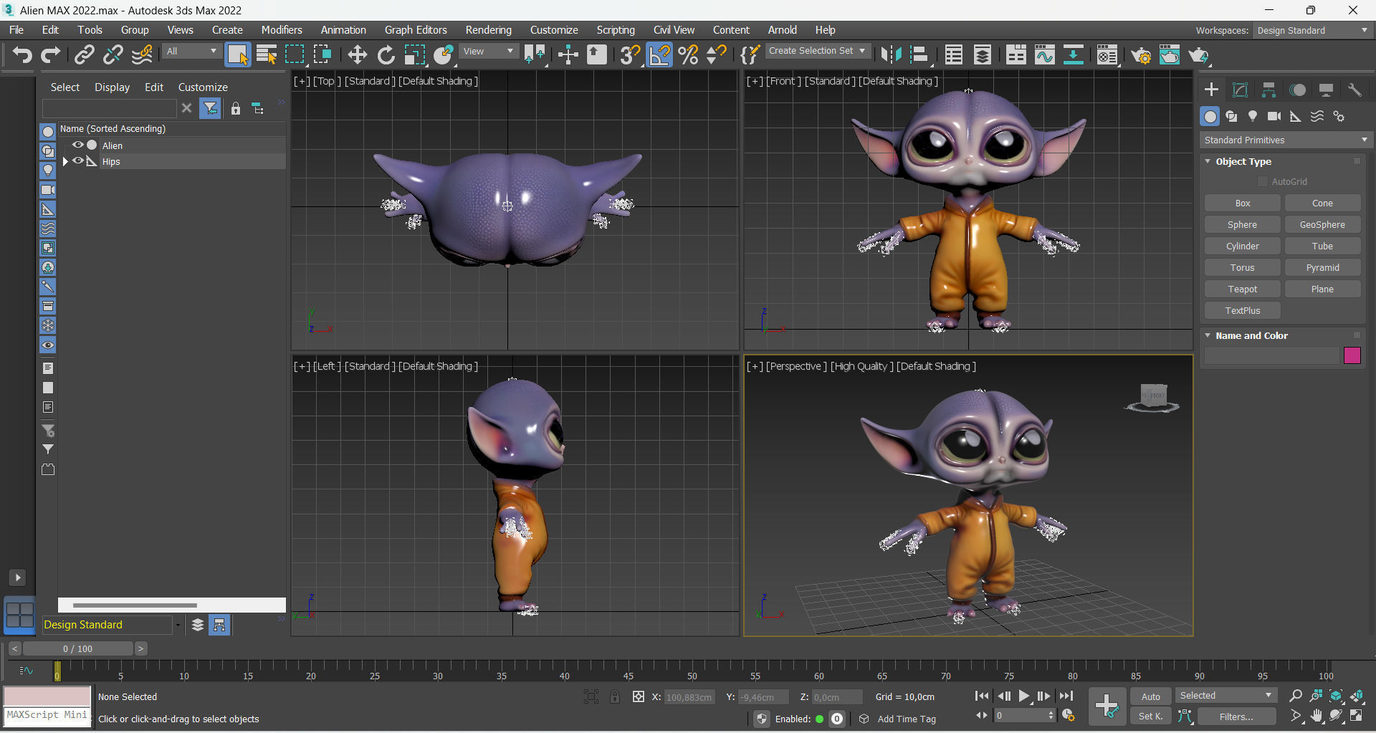Open the Utilities wrench panel tab
Viewport: 1376px width, 733px height.
click(1354, 90)
